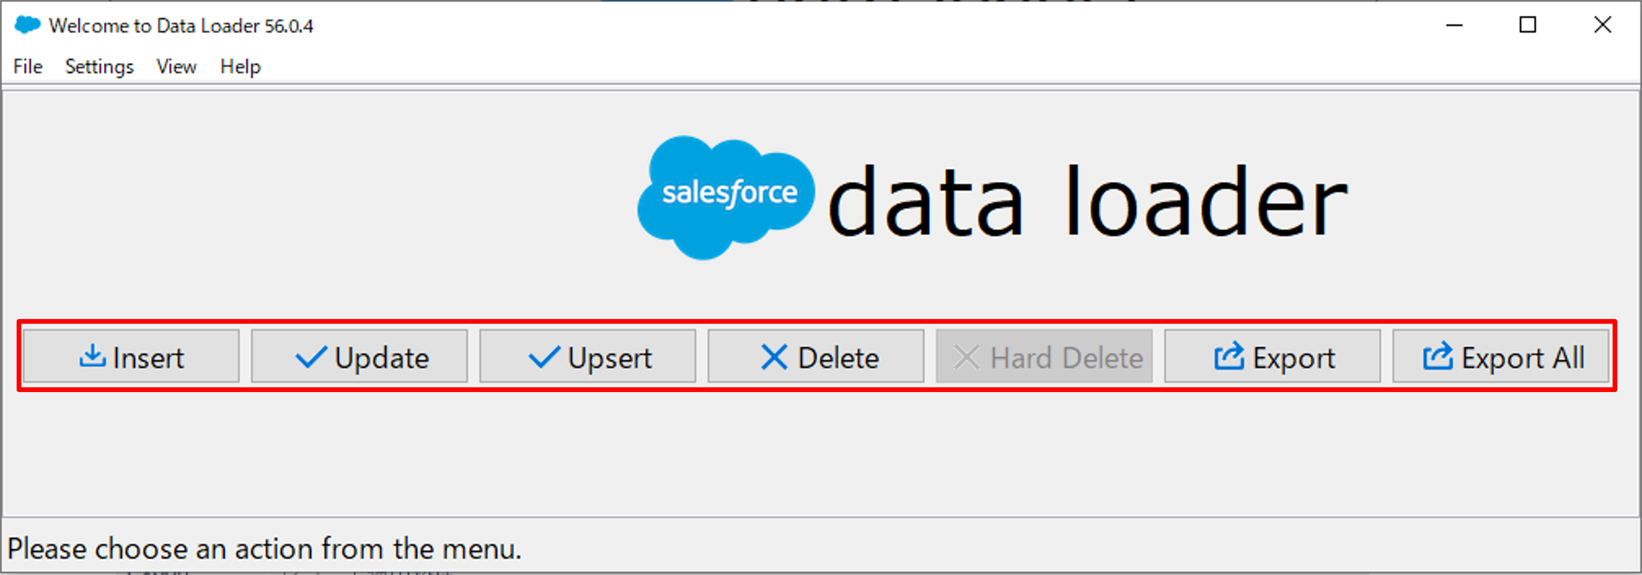
Task: Open the View menu
Action: (x=176, y=66)
